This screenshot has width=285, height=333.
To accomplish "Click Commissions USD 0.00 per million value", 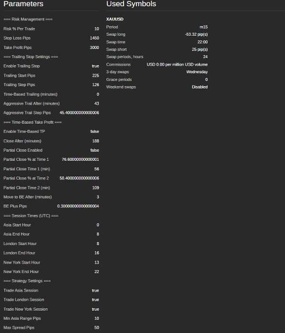I will pyautogui.click(x=177, y=65).
